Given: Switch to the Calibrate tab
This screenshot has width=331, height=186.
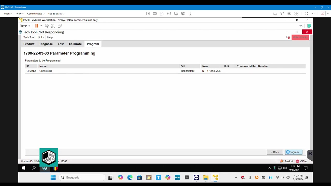Looking at the screenshot, I should point(75,44).
